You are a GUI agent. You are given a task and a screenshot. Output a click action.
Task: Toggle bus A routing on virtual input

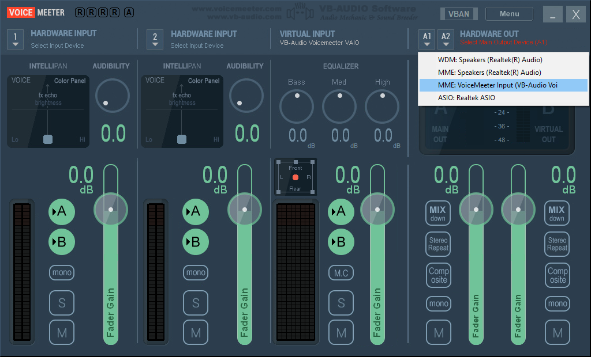[x=341, y=212]
